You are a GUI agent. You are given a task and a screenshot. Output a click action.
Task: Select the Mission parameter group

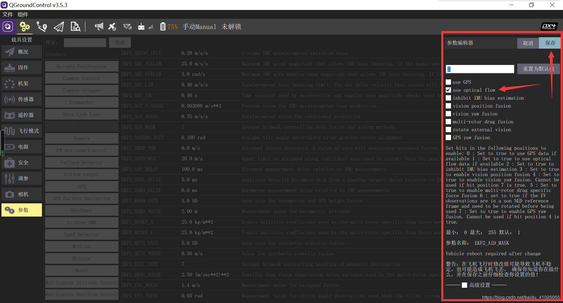[82, 258]
